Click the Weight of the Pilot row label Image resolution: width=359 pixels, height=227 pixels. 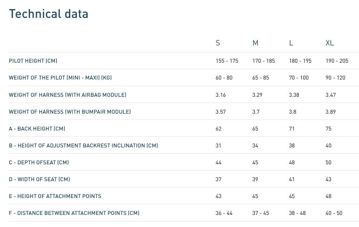tap(60, 78)
